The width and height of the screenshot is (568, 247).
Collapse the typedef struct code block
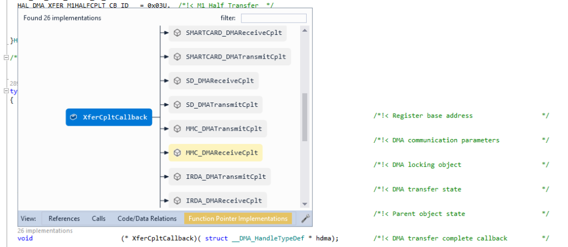coord(6,91)
